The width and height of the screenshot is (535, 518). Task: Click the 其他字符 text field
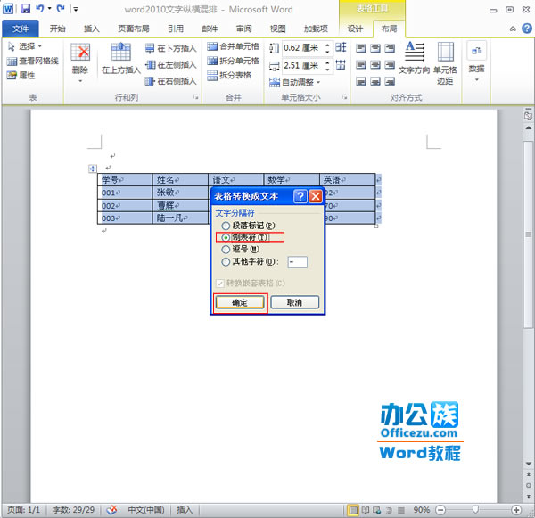(x=297, y=262)
